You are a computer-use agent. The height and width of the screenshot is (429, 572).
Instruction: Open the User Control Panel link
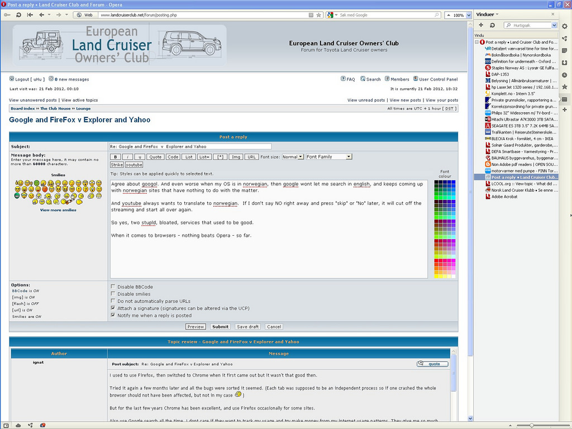(438, 79)
